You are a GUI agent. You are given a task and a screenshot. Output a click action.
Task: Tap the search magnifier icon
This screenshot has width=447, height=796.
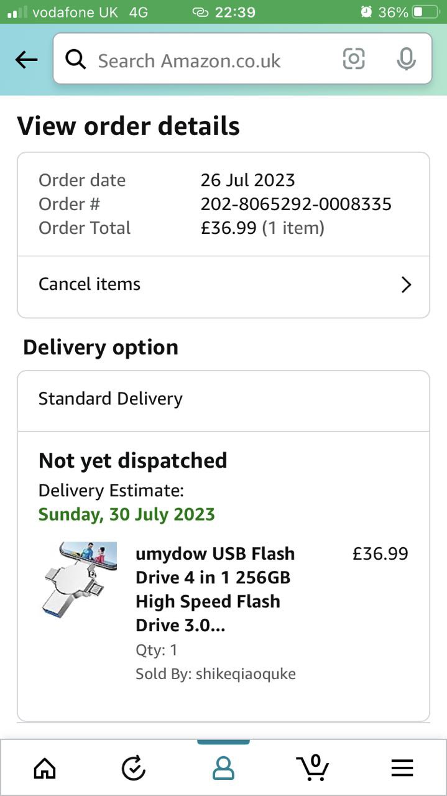point(76,60)
